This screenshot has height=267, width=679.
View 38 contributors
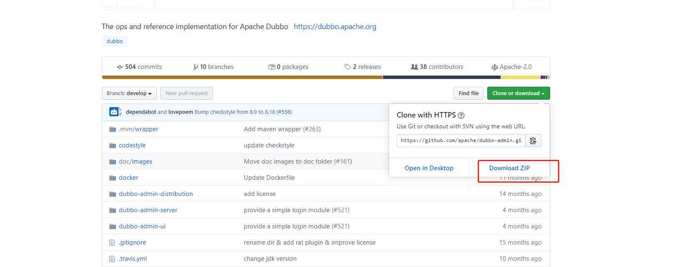coord(437,67)
